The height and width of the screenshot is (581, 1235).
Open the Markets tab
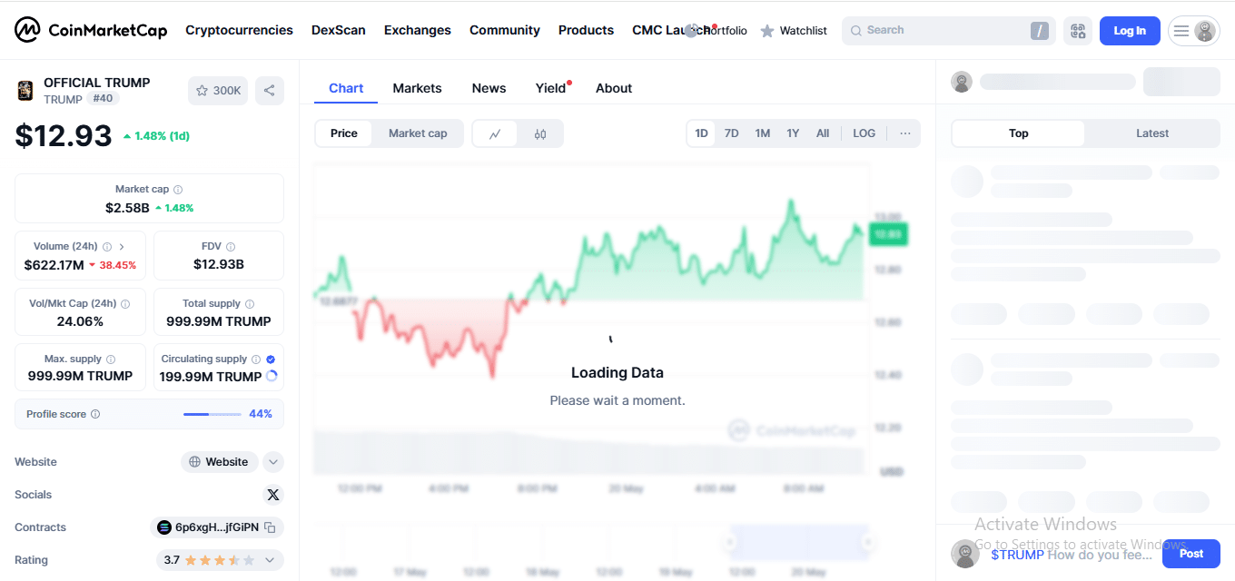coord(417,88)
